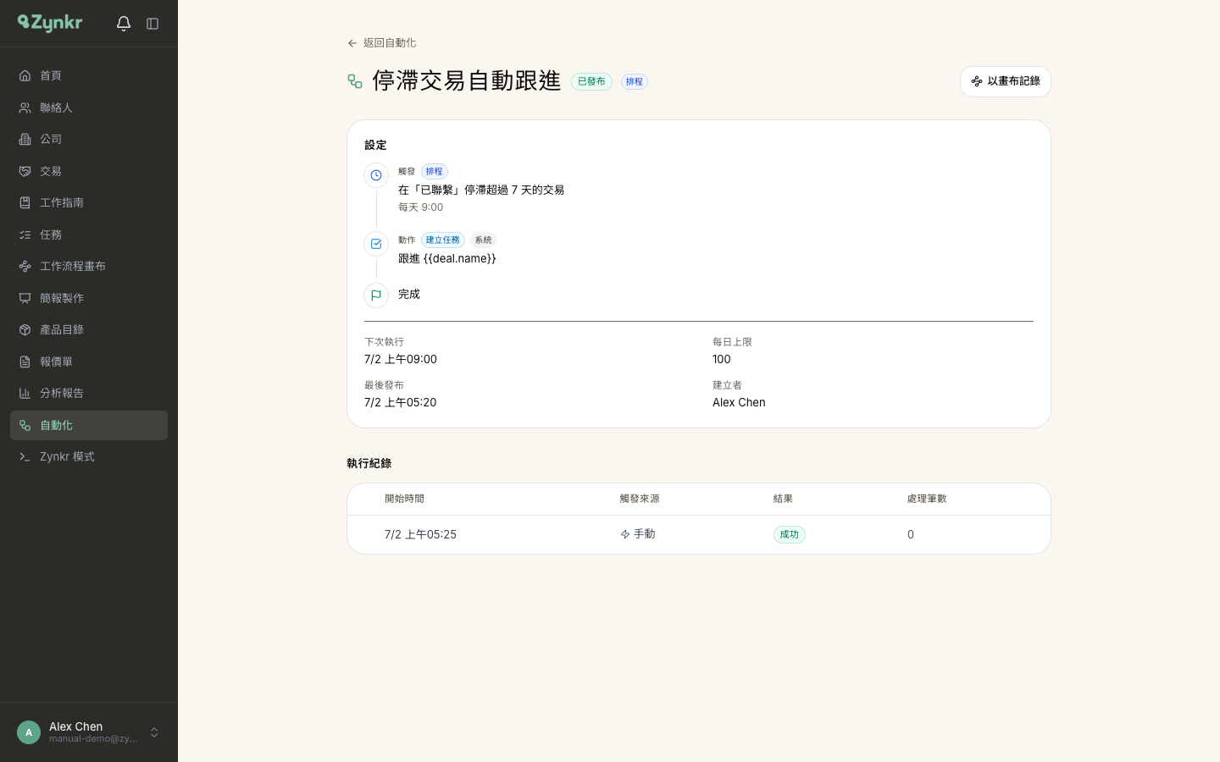
Task: Click the 觸發來源 column header
Action: 640,499
